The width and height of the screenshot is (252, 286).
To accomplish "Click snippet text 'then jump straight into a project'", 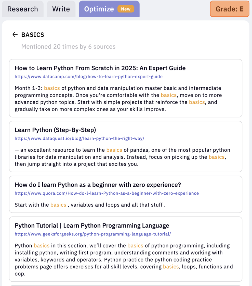I will (x=77, y=164).
